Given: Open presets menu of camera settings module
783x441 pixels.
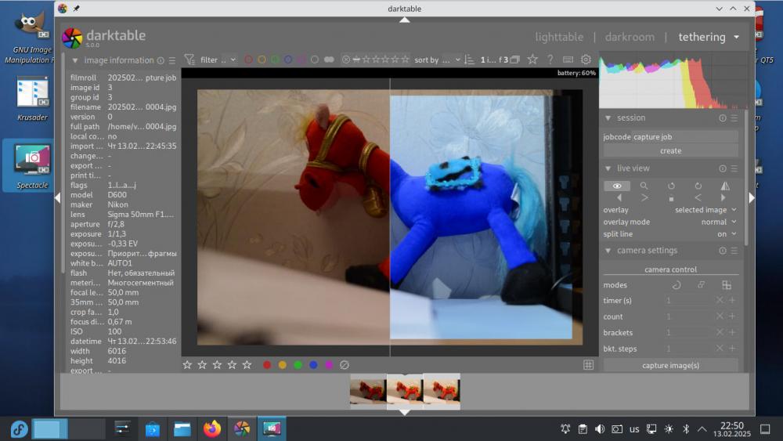Looking at the screenshot, I should click(x=734, y=251).
